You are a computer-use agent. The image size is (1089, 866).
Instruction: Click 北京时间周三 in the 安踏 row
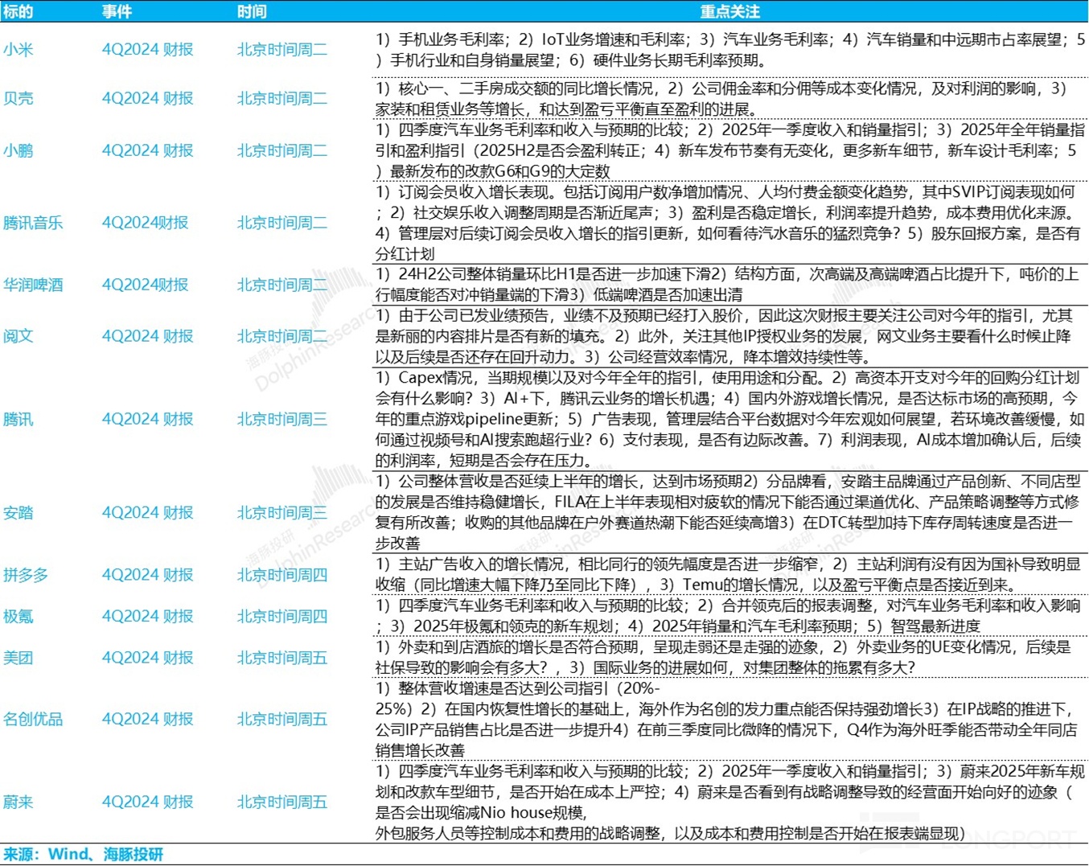(x=282, y=512)
